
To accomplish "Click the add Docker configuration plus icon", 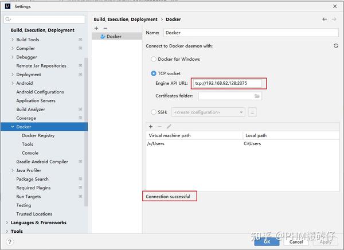I will point(96,28).
